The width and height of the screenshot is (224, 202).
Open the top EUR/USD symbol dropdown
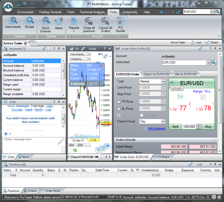pos(212,12)
